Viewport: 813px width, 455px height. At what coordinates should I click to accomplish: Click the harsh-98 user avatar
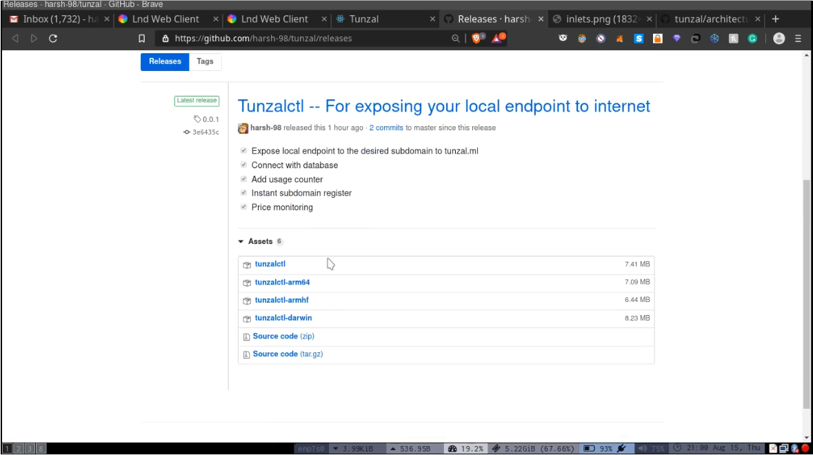pyautogui.click(x=243, y=128)
